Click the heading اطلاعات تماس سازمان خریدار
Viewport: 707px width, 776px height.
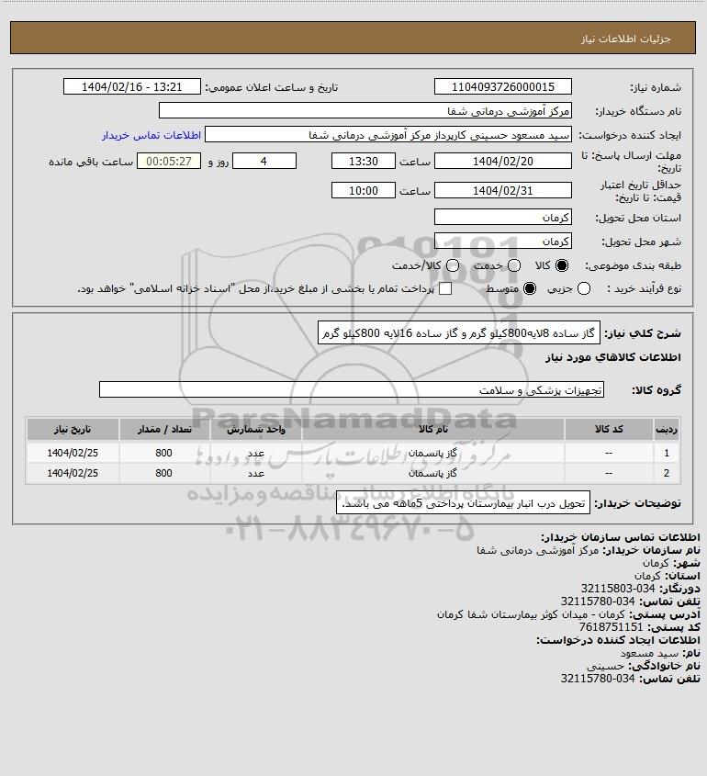click(x=621, y=537)
